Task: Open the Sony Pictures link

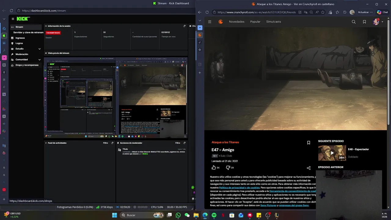Action: coord(269,205)
